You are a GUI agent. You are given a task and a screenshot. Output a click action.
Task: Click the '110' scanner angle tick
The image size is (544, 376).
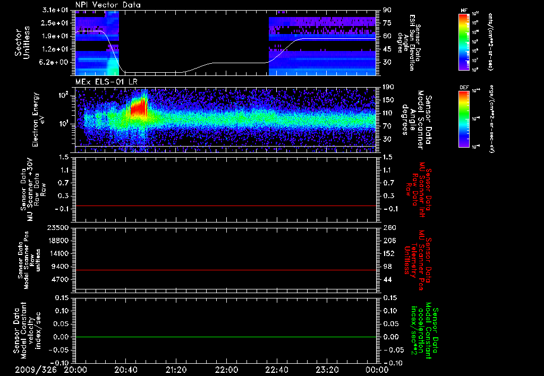[x=388, y=113]
